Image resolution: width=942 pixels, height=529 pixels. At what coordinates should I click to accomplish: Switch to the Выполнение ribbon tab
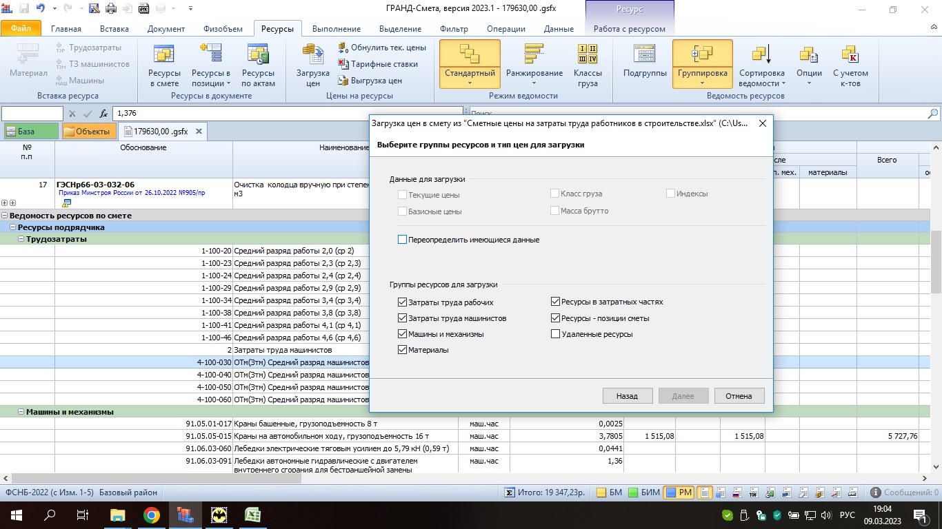coord(336,29)
